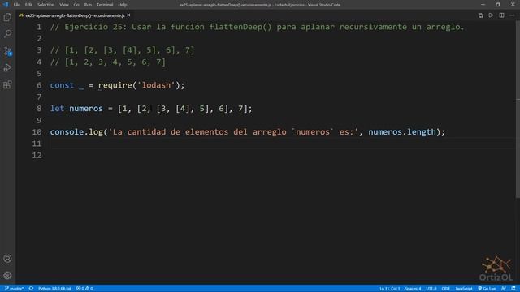The image size is (520, 292).
Task: Open the Run and Debug view
Action: (x=7, y=67)
